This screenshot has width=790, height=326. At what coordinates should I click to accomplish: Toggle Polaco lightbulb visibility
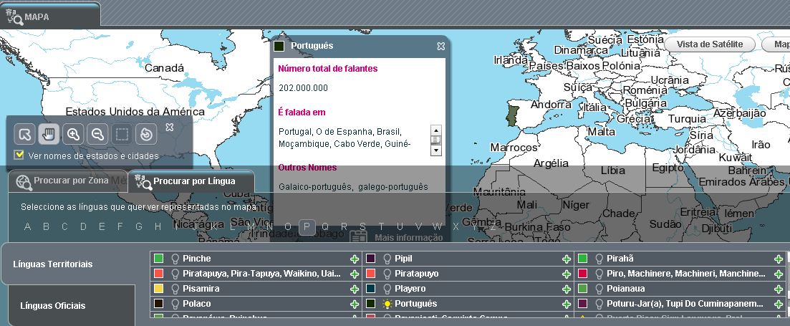tap(175, 304)
